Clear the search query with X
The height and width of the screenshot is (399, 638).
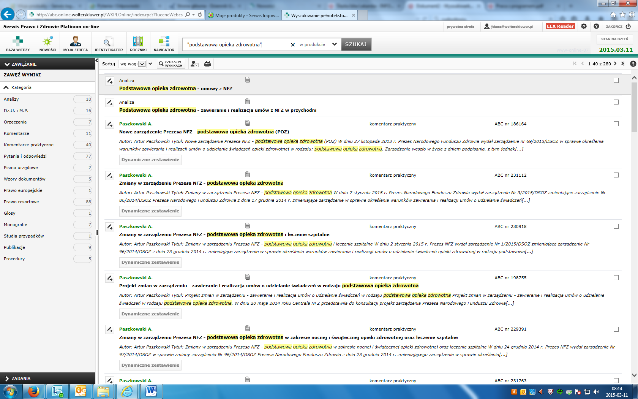[293, 45]
